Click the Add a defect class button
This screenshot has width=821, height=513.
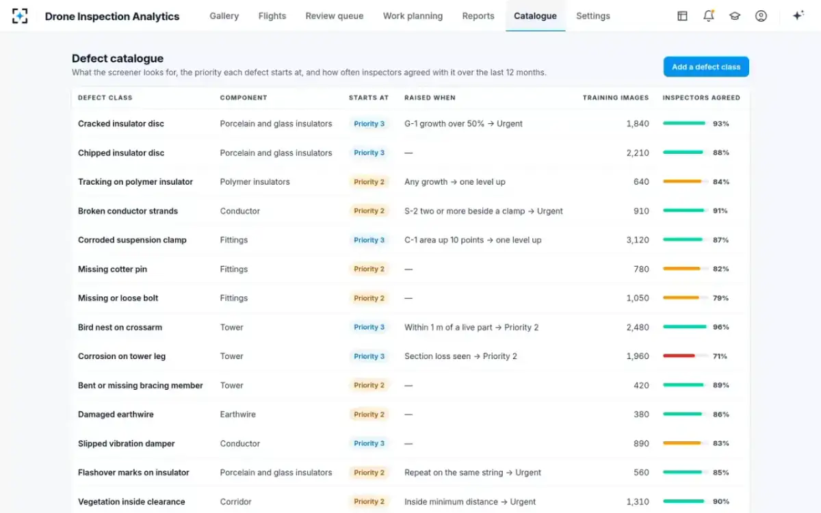click(x=706, y=67)
